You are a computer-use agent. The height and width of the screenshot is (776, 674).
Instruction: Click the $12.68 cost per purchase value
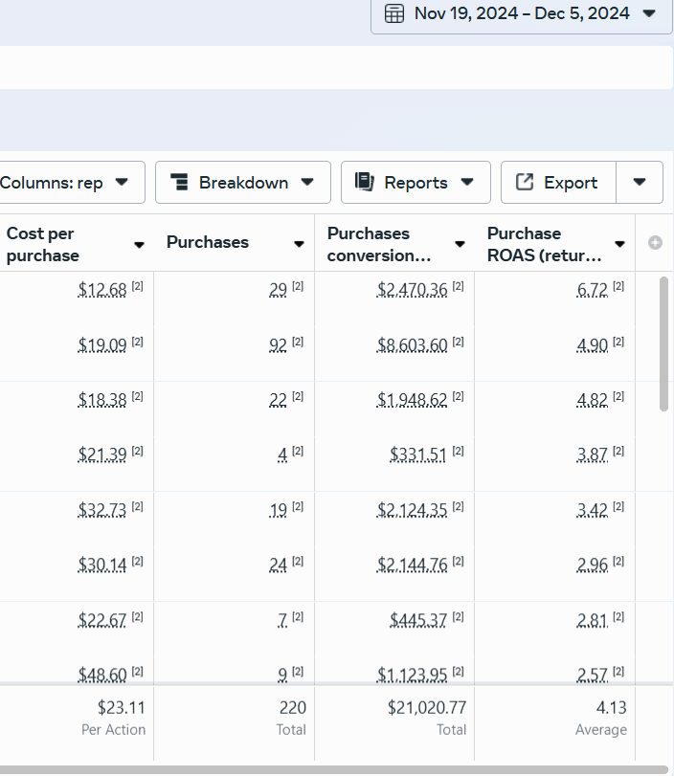pos(102,290)
